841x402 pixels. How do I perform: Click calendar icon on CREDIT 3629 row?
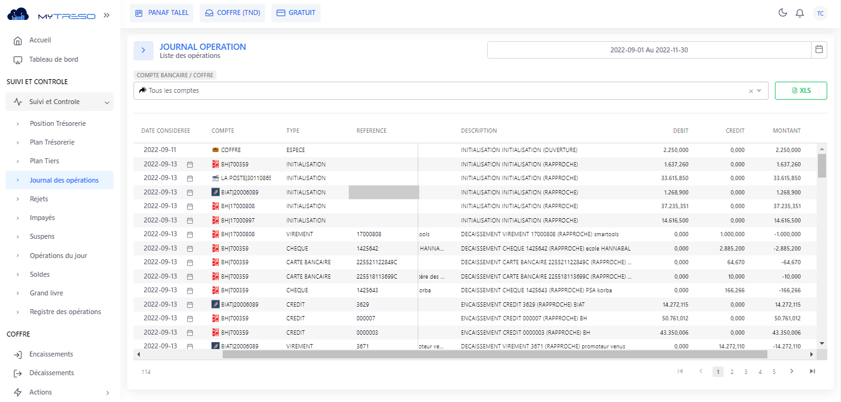point(190,305)
